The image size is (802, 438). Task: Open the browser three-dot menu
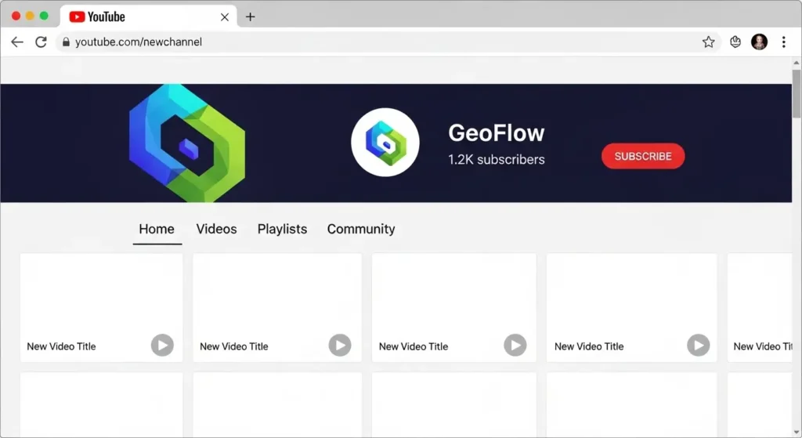783,42
